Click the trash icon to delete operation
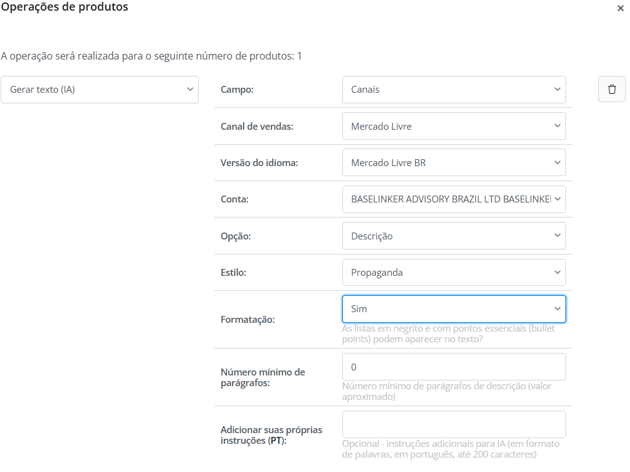The width and height of the screenshot is (630, 472). point(612,90)
